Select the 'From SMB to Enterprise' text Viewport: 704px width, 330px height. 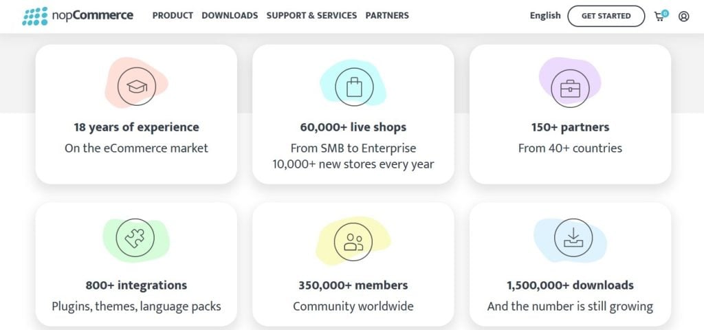(x=353, y=148)
